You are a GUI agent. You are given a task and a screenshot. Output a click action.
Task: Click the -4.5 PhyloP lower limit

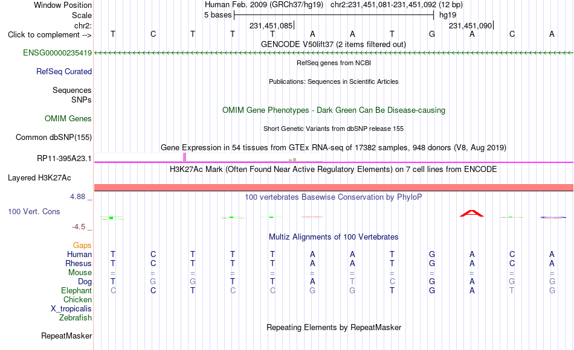click(79, 227)
